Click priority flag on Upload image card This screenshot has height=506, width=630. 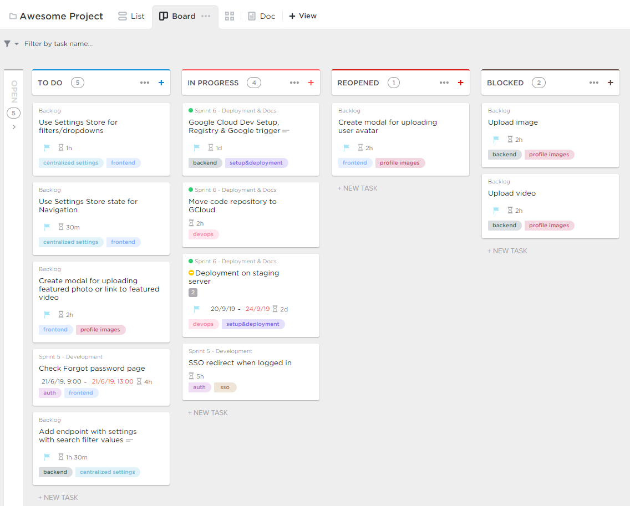pos(496,140)
